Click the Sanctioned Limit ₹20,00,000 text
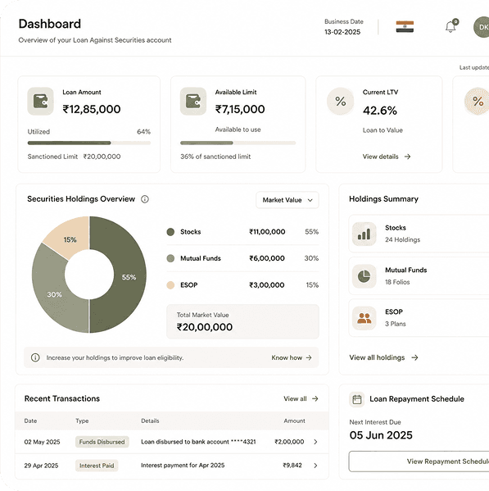Screen dimensions: 489x491 tap(74, 157)
